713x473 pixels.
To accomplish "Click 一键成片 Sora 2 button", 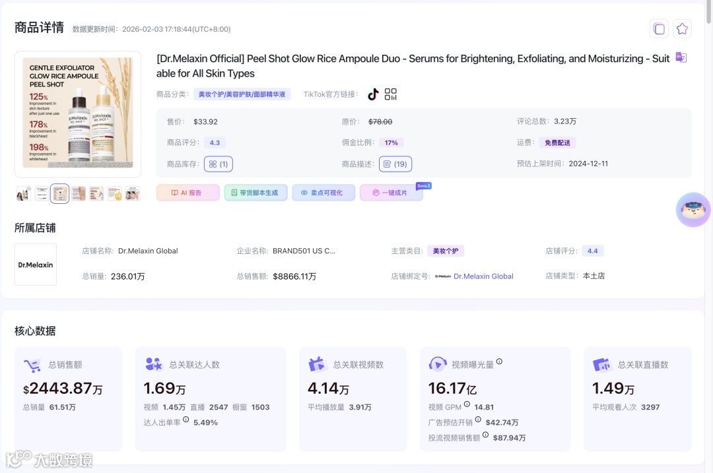I will 391,193.
